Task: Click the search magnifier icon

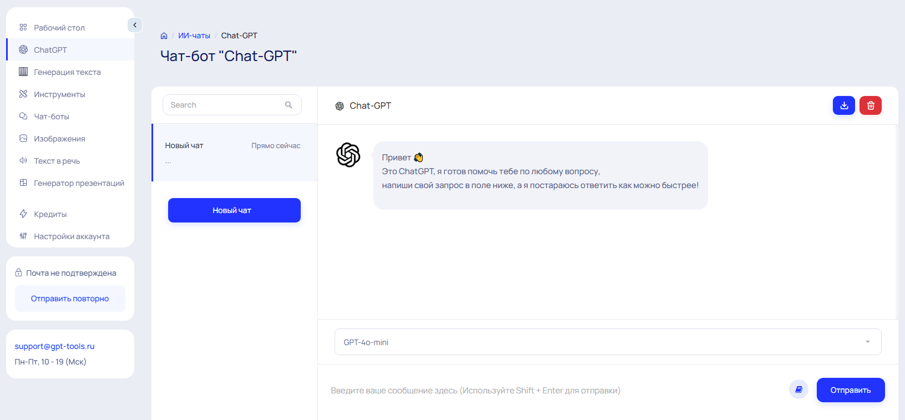Action: [289, 105]
